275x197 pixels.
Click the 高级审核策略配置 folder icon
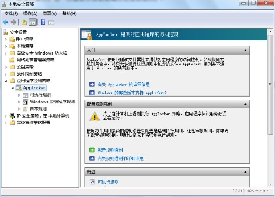coord(12,123)
